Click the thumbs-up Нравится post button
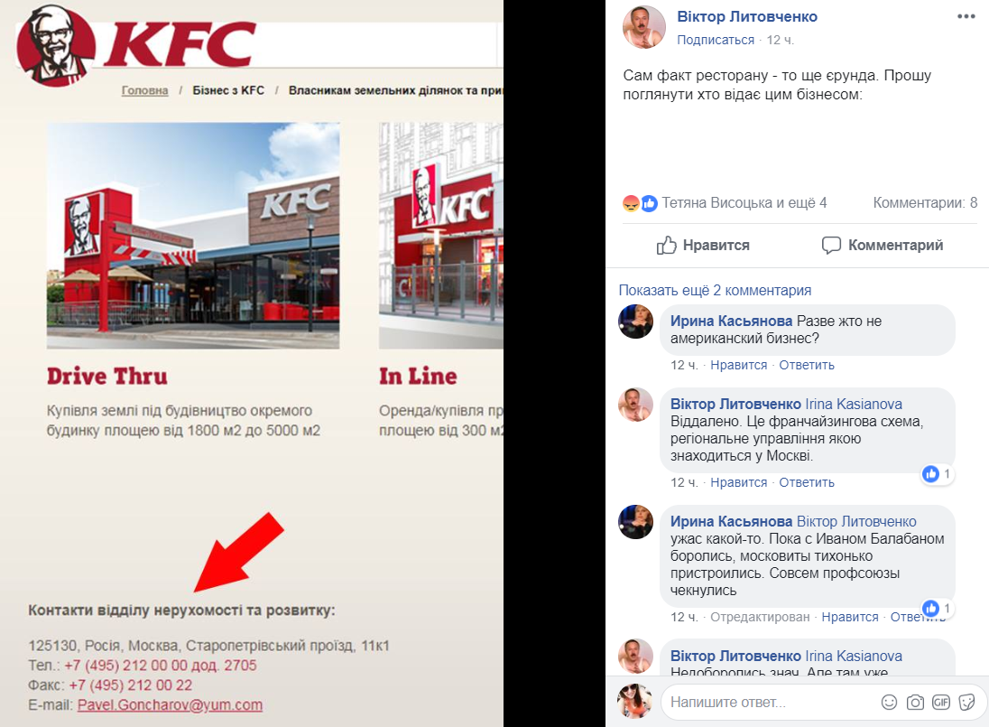989x727 pixels. tap(703, 245)
